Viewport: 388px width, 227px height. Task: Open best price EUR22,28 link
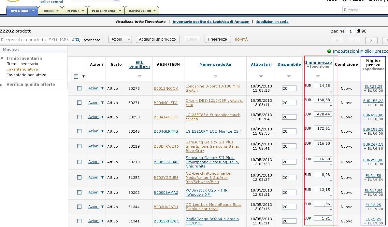coord(373,87)
